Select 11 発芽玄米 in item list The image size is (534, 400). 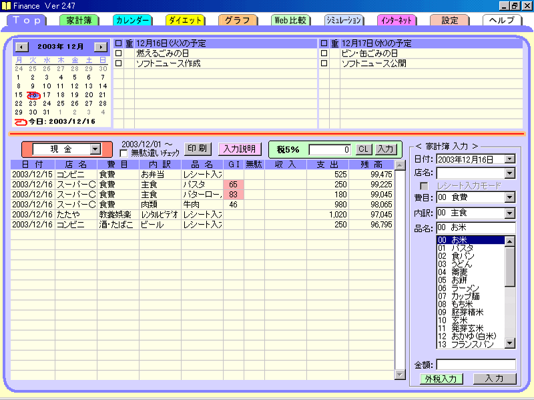(x=471, y=328)
